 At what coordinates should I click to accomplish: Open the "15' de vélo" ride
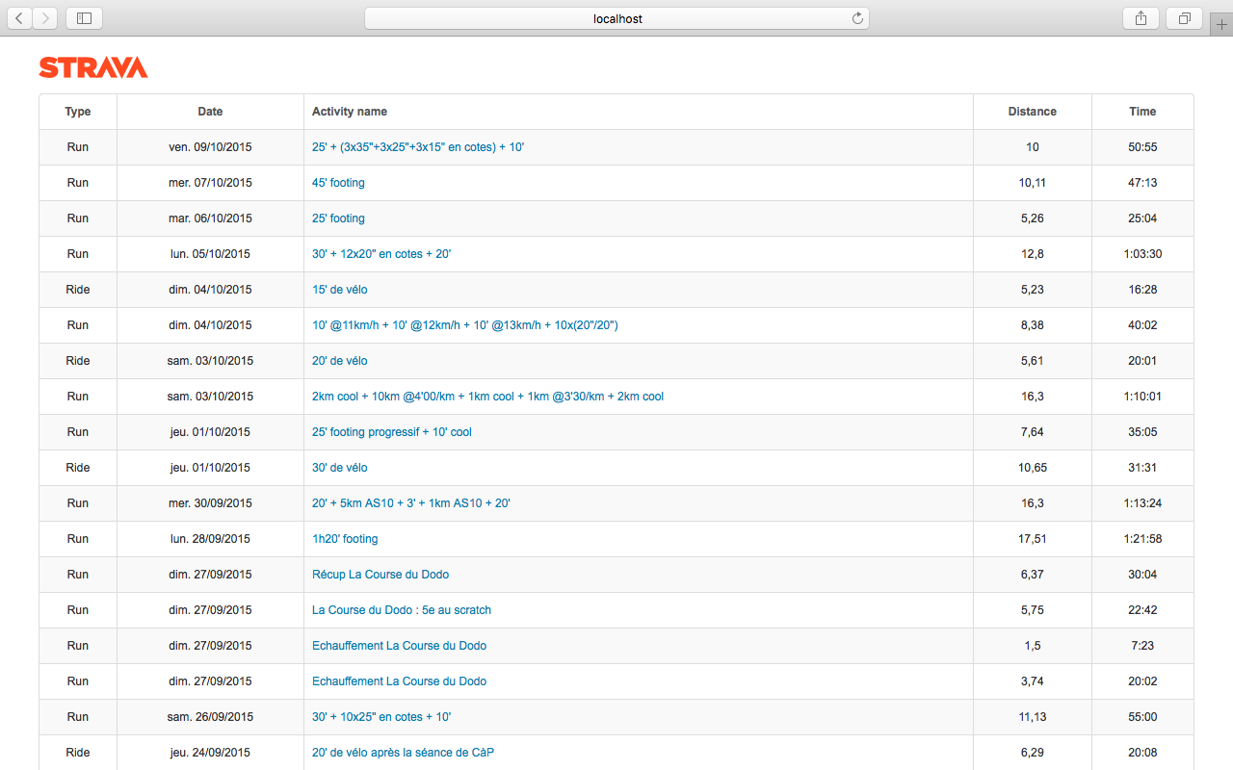pos(339,290)
